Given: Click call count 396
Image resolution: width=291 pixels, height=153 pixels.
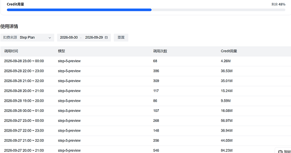Looking at the screenshot, I should (x=156, y=71).
